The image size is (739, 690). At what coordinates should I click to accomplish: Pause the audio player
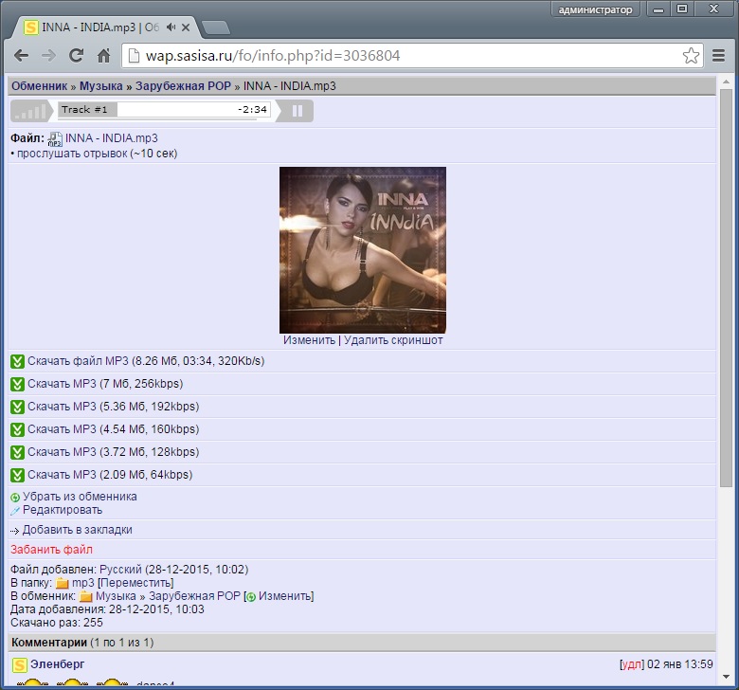pos(297,111)
